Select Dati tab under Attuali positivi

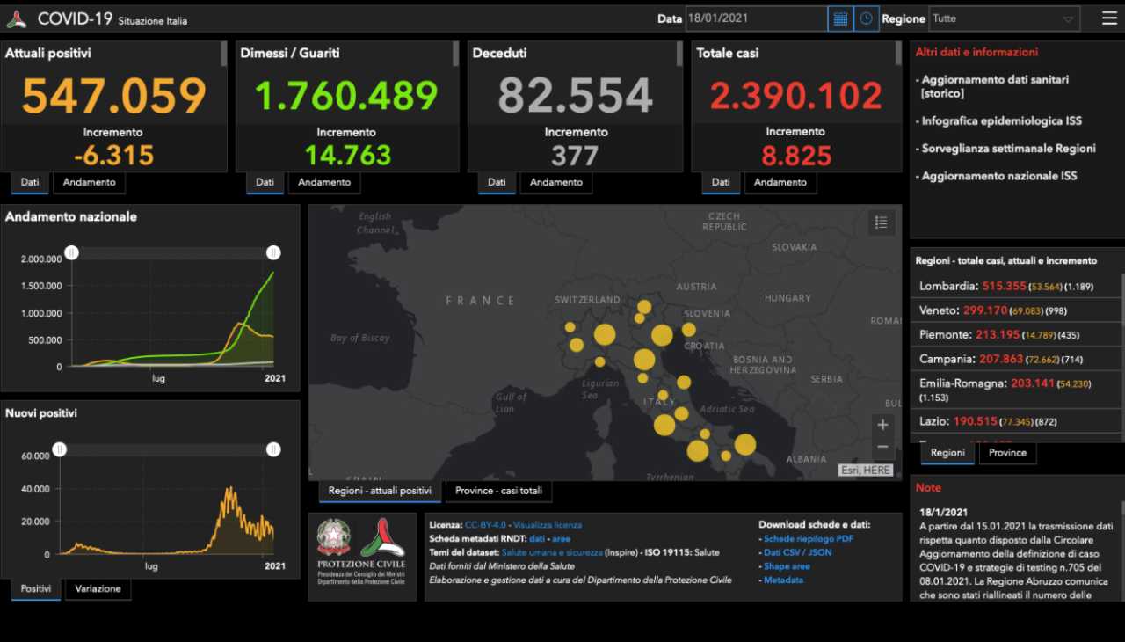(30, 182)
